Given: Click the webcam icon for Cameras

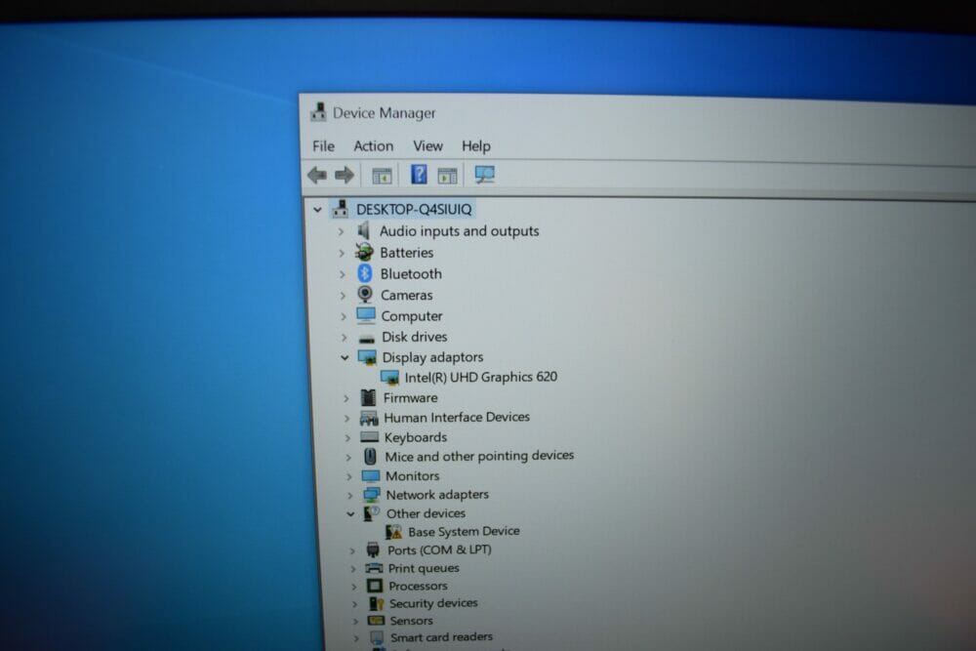Looking at the screenshot, I should 365,294.
